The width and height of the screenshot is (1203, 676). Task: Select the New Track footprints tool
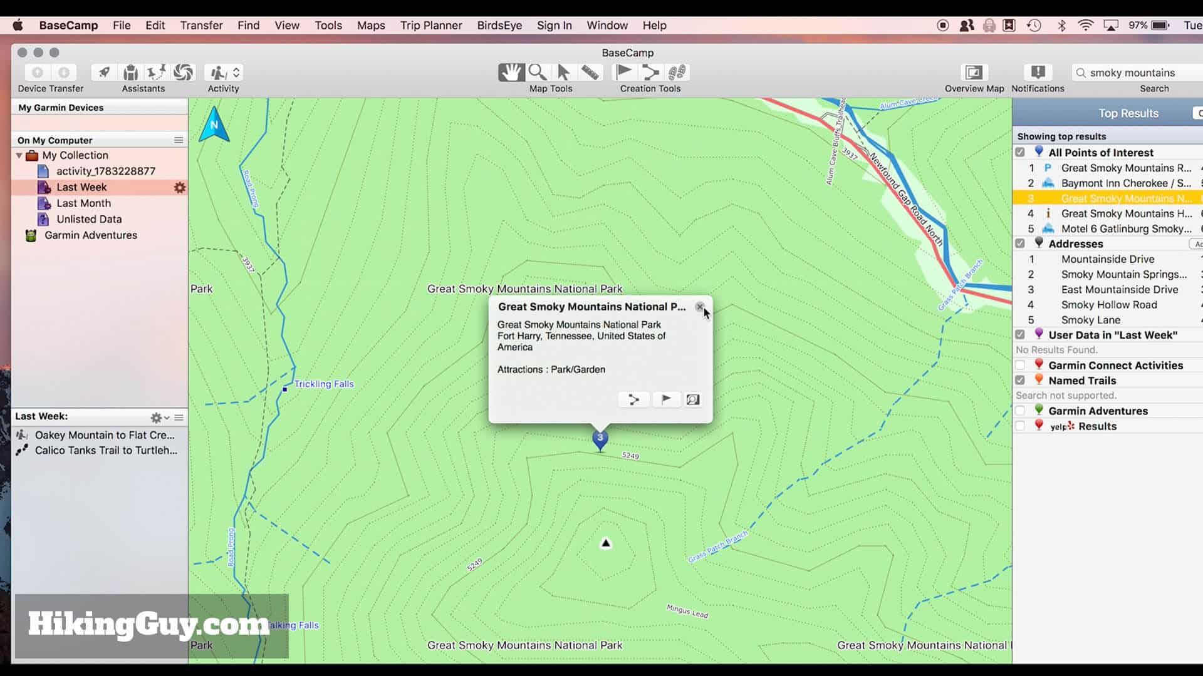coord(677,73)
